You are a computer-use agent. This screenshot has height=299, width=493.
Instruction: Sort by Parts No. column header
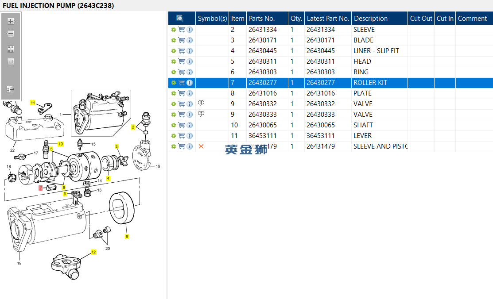267,18
